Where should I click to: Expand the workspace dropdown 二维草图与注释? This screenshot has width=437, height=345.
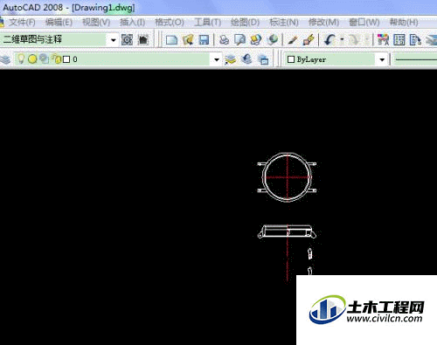point(114,40)
